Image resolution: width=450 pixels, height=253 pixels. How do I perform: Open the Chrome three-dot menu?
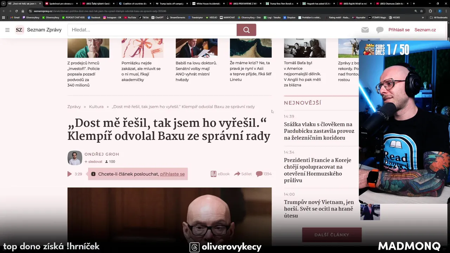pos(446,11)
